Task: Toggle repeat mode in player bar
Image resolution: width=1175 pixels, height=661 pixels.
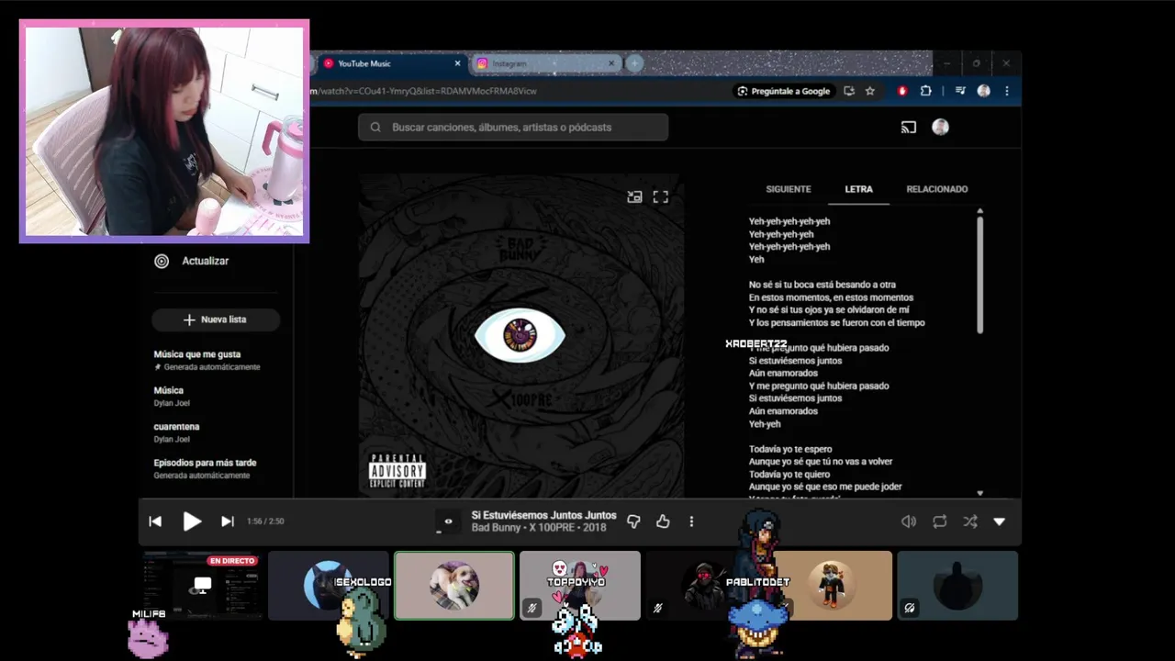Action: [939, 521]
